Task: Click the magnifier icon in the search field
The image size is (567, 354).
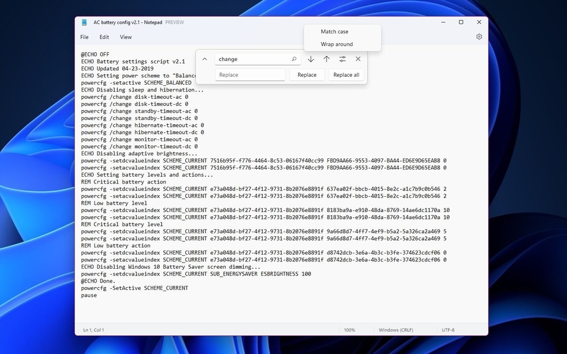Action: [x=294, y=58]
